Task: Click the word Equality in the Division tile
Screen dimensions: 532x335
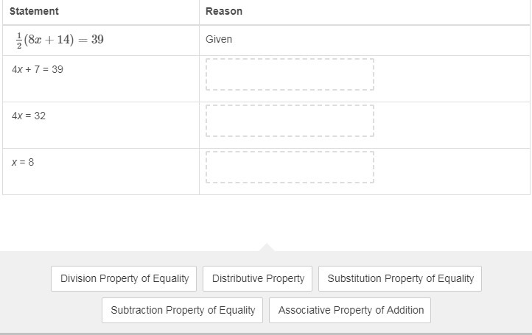Action: [171, 279]
